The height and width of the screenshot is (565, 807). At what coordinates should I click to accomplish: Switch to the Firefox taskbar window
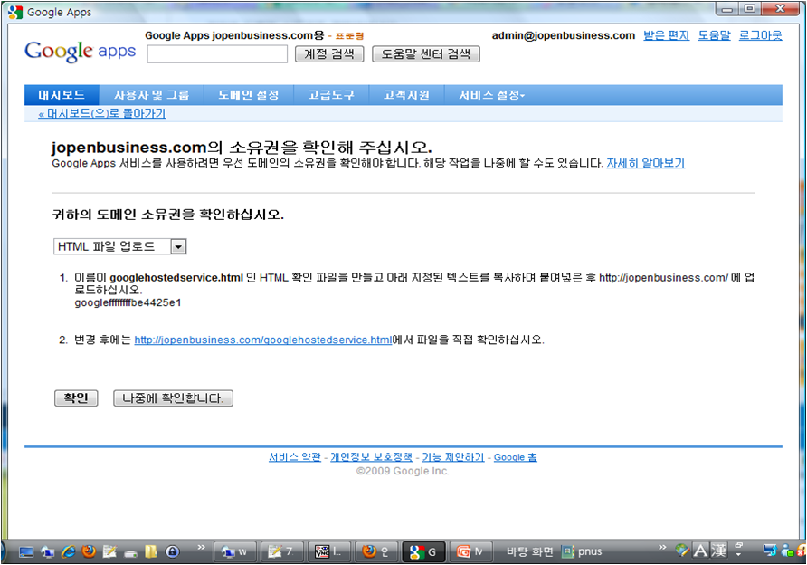click(x=376, y=551)
